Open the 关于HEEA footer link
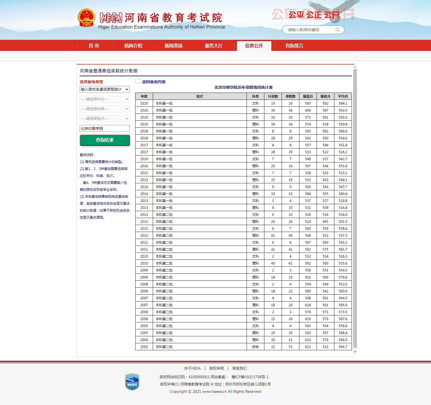 [x=192, y=368]
